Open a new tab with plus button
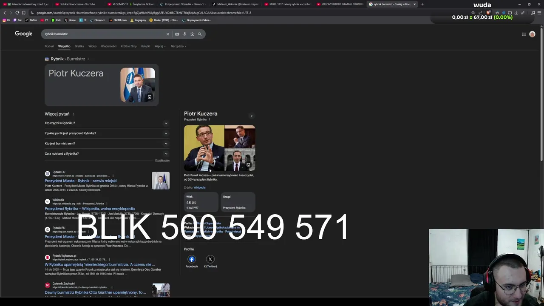The image size is (544, 306). [x=422, y=4]
